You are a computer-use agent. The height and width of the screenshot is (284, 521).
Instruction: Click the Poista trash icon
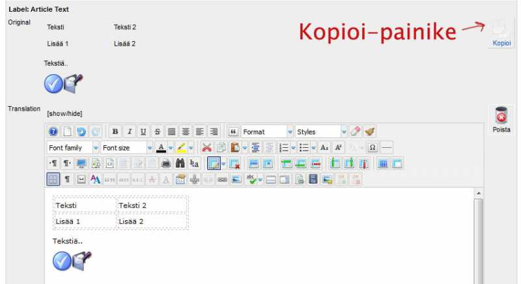point(501,116)
